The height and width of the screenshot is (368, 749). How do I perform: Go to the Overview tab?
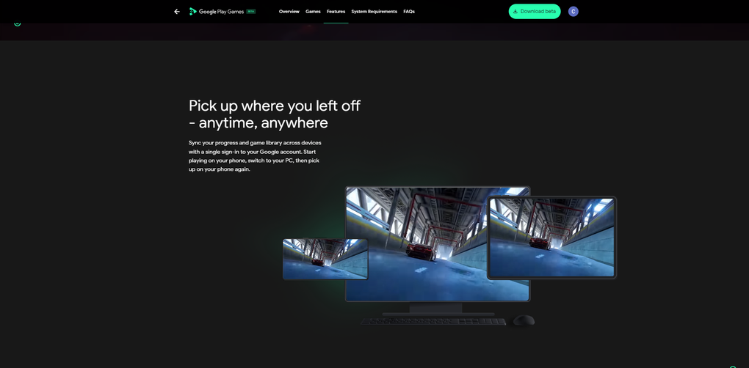pos(289,12)
